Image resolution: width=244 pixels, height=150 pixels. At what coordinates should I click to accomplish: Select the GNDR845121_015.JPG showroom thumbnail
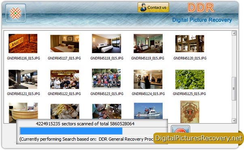pyautogui.click(x=23, y=79)
